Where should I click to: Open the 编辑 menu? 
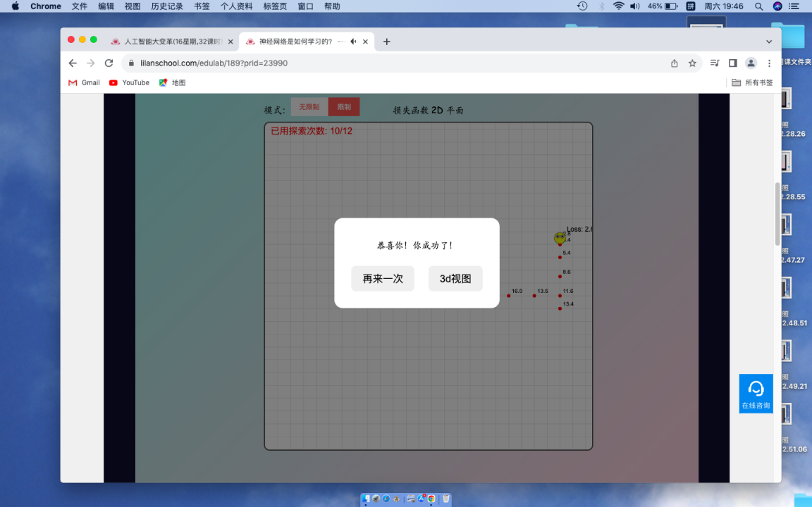point(106,6)
